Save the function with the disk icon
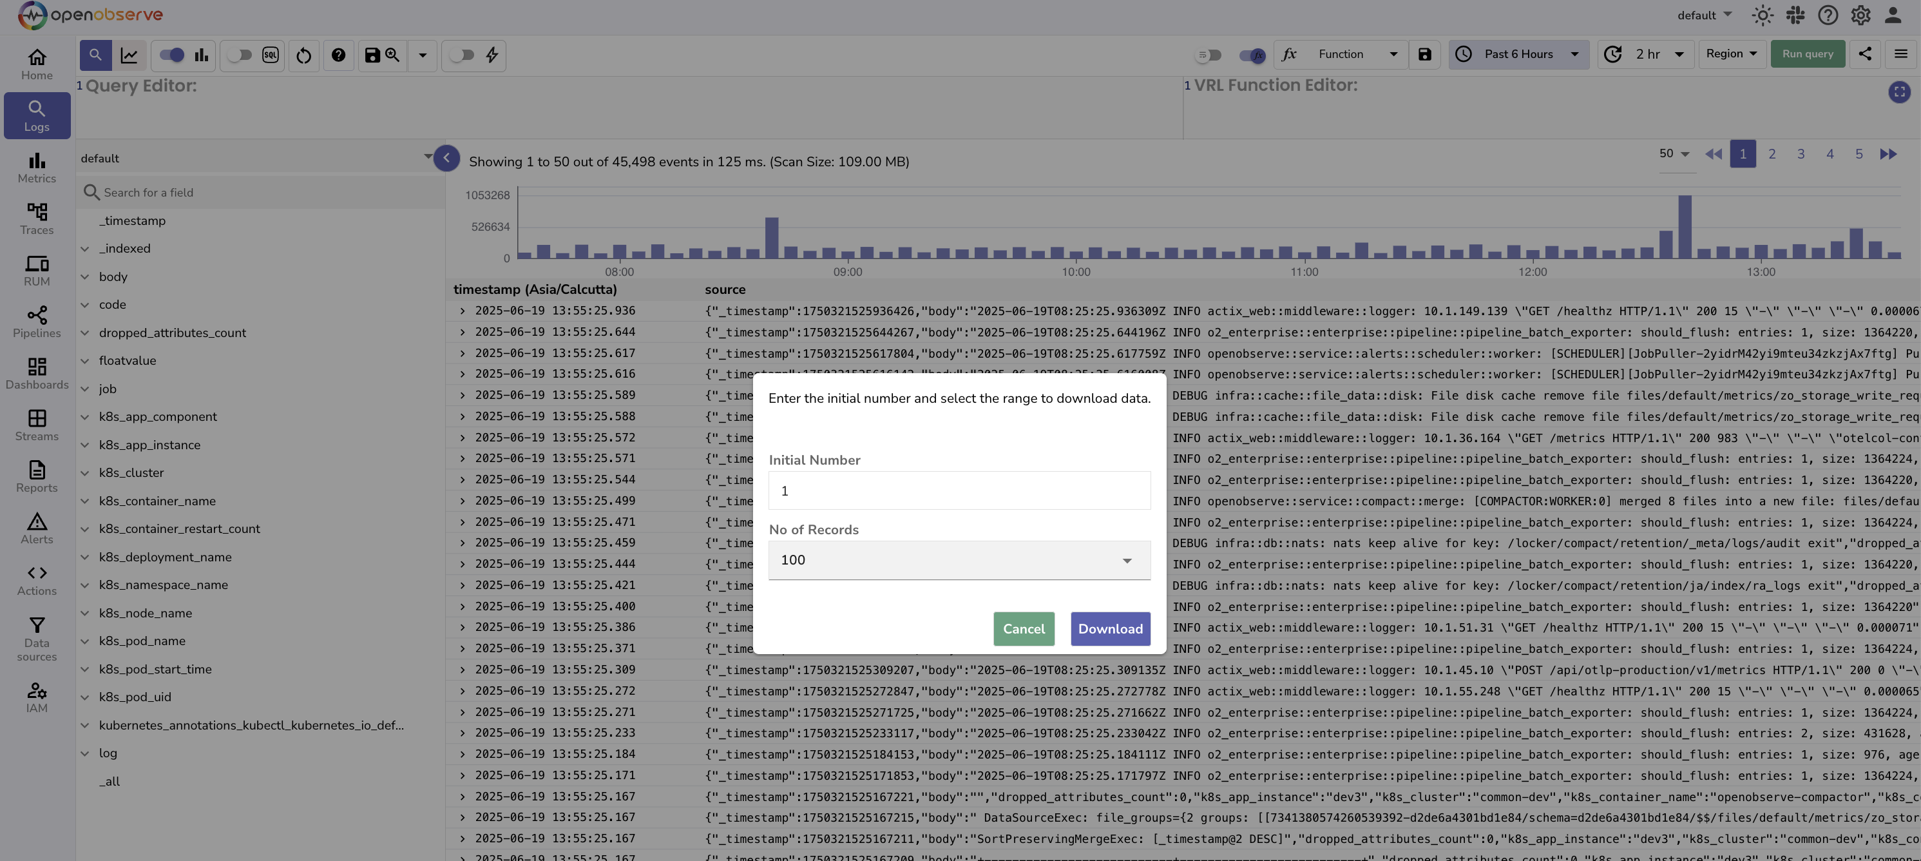 pyautogui.click(x=1424, y=53)
